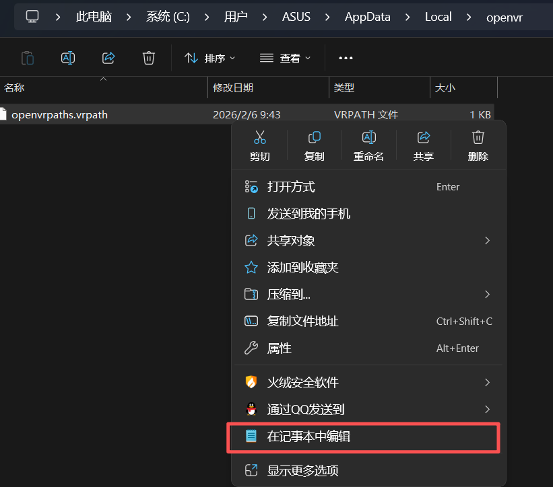This screenshot has height=487, width=553.
Task: Choose 打开方式 from context menu
Action: coord(368,186)
